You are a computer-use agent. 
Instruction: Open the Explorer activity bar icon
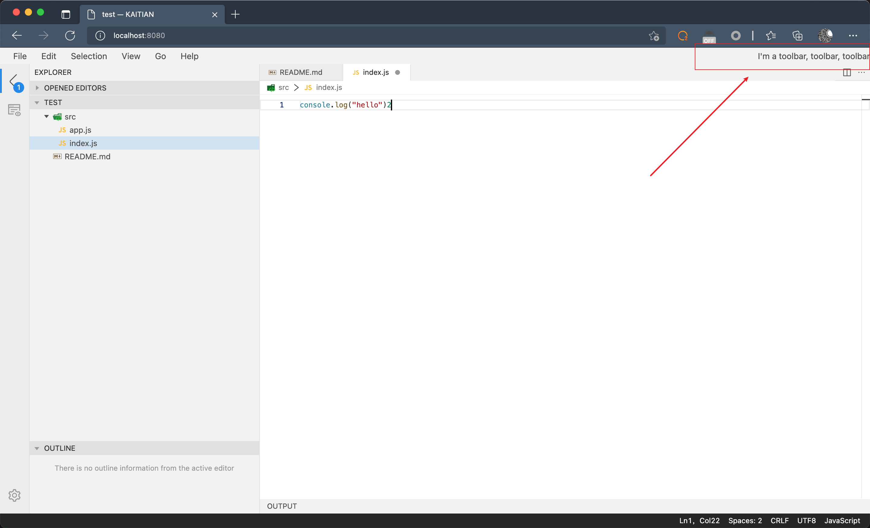14,81
